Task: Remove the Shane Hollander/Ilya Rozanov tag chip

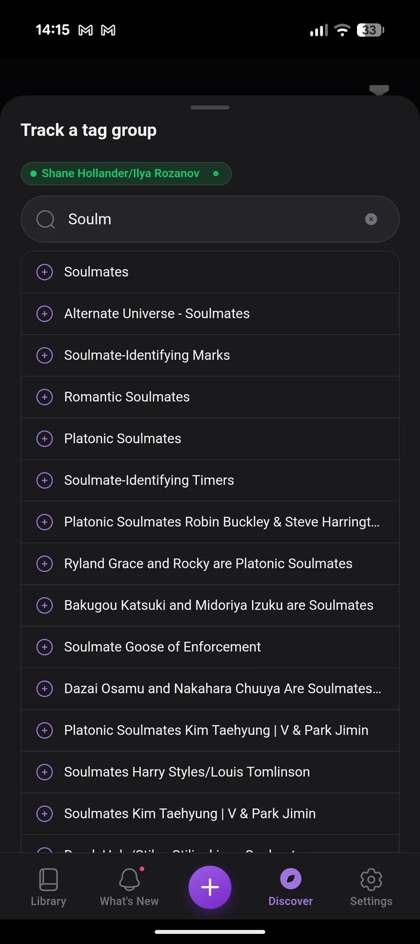Action: coord(216,173)
